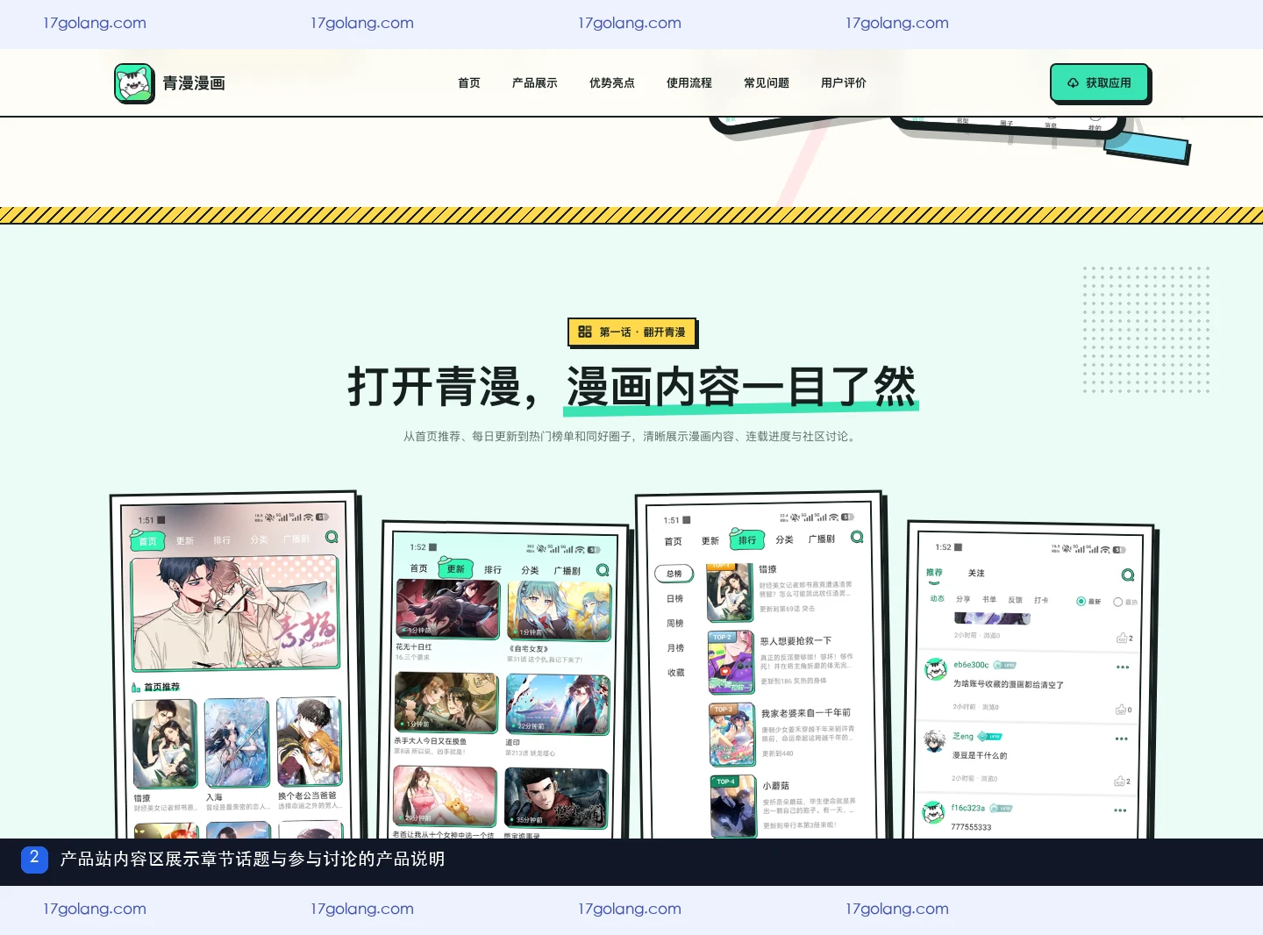1263x935 pixels.
Task: Open the 《自宅女友》 comic thumbnail
Action: coord(559,611)
